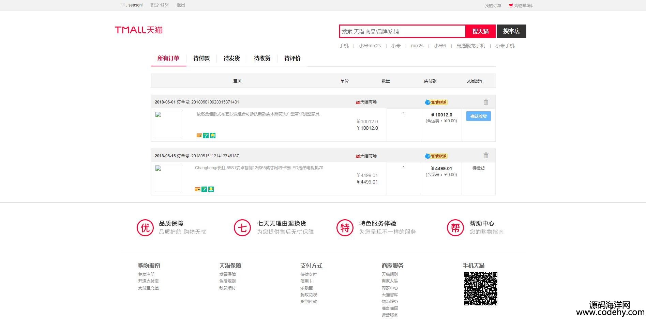Click the credit card icon under Changhong TV item
646x319 pixels.
point(198,189)
